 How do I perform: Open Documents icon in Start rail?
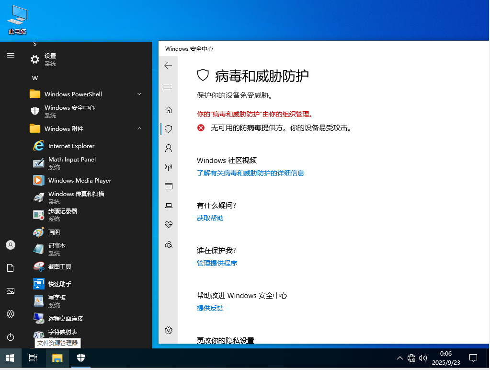click(x=11, y=268)
